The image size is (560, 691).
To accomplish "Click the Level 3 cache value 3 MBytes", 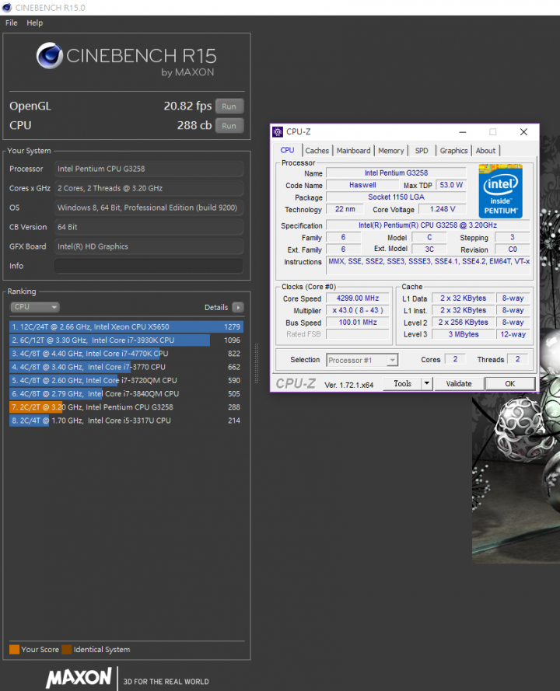I will [x=464, y=334].
